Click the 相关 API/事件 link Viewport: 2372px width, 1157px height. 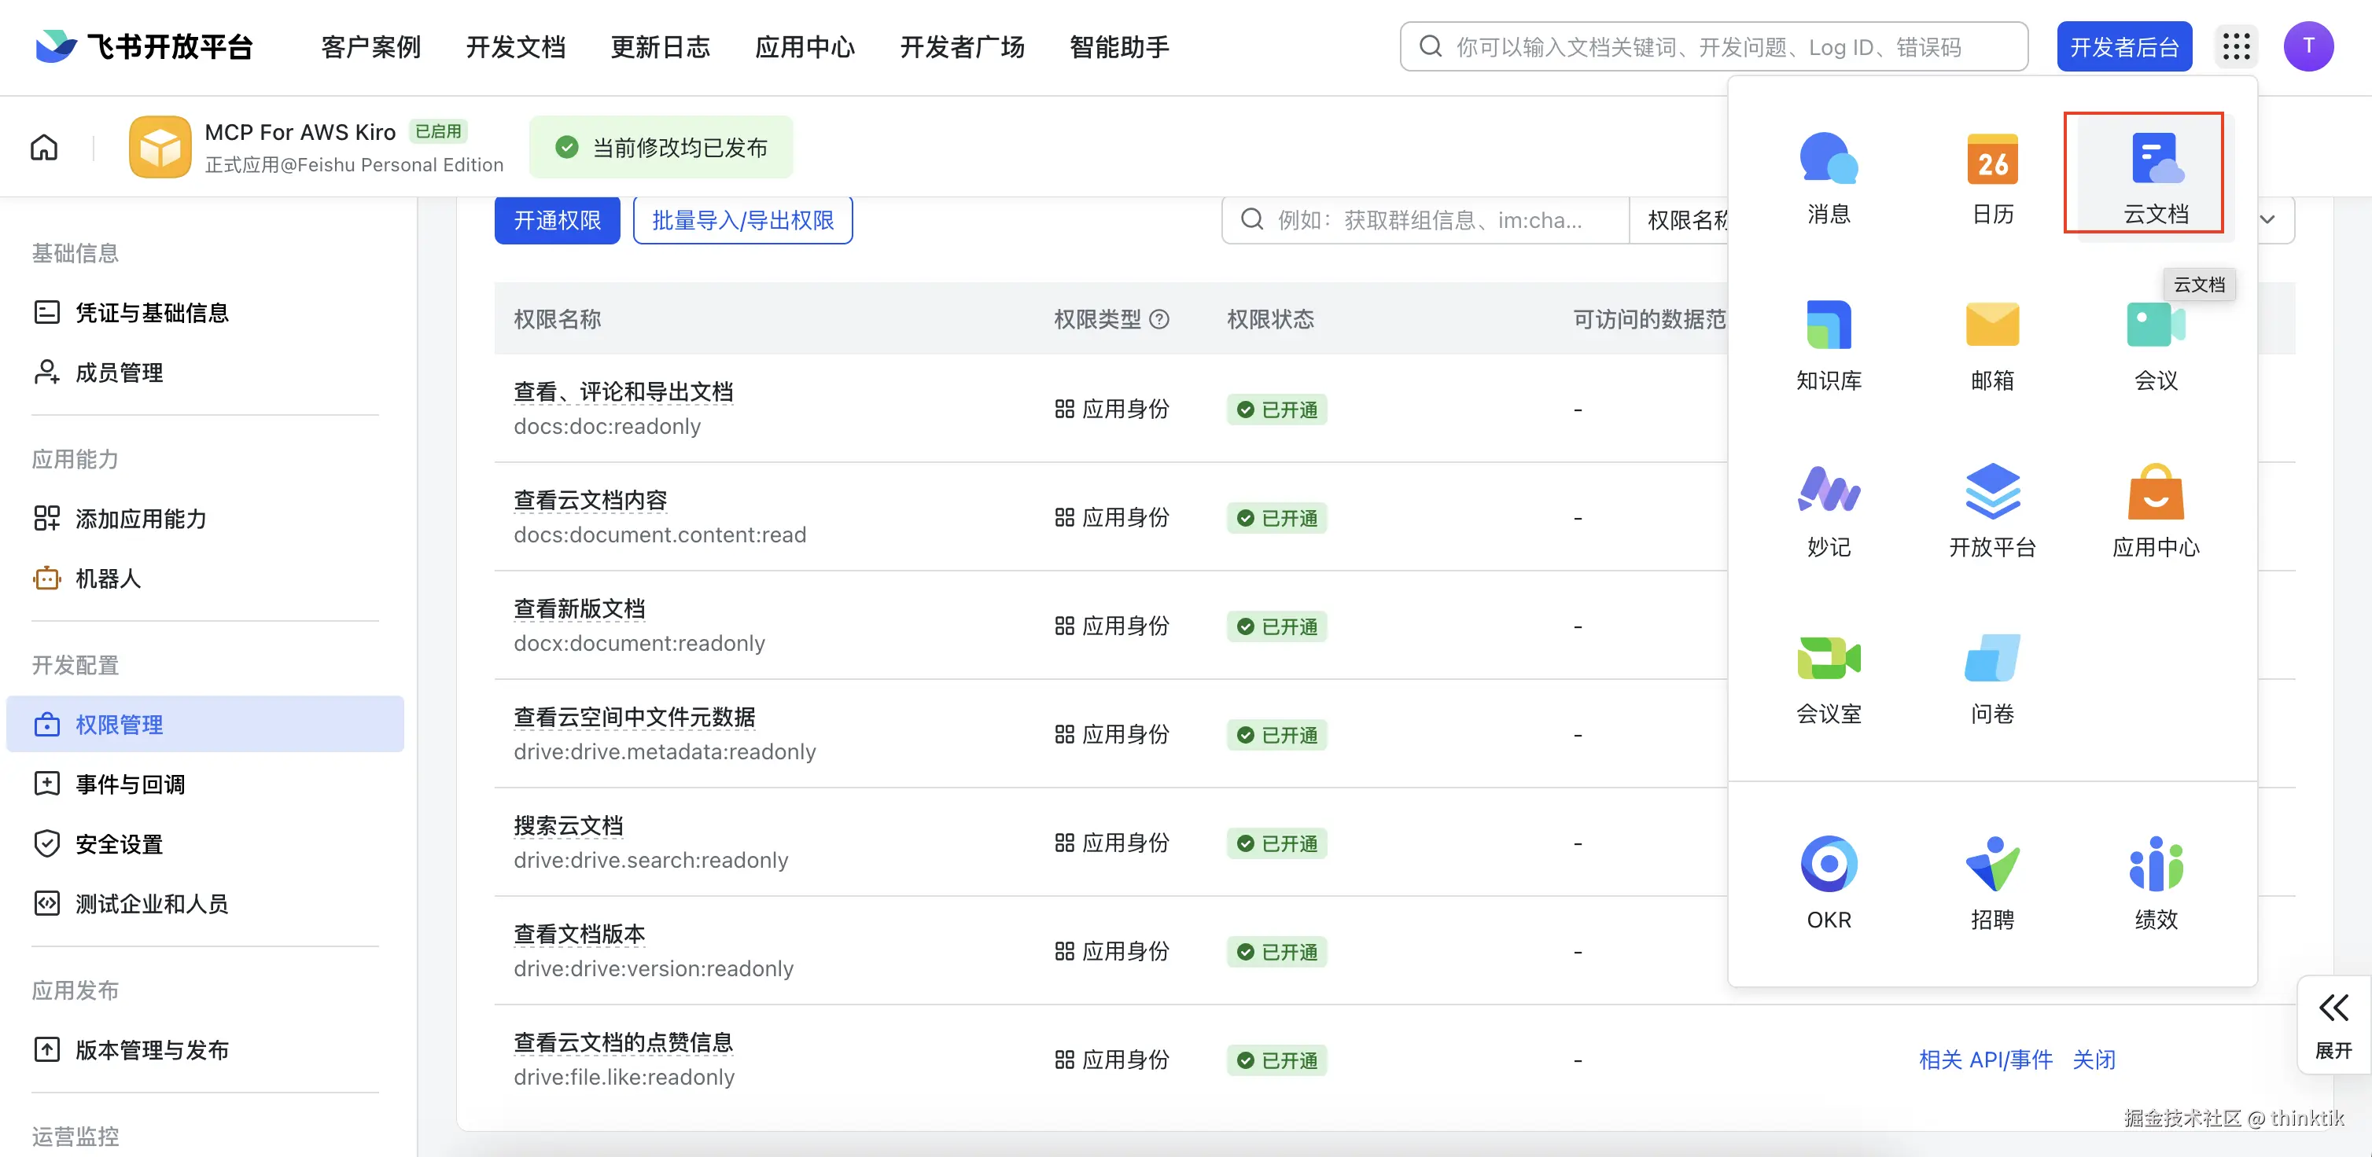(1984, 1060)
